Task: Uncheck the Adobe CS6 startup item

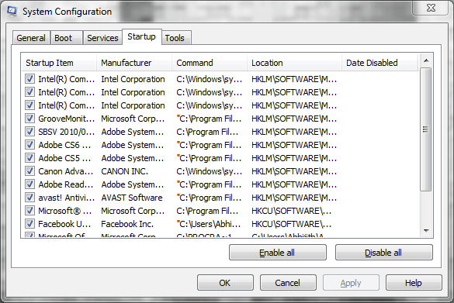Action: (29, 145)
